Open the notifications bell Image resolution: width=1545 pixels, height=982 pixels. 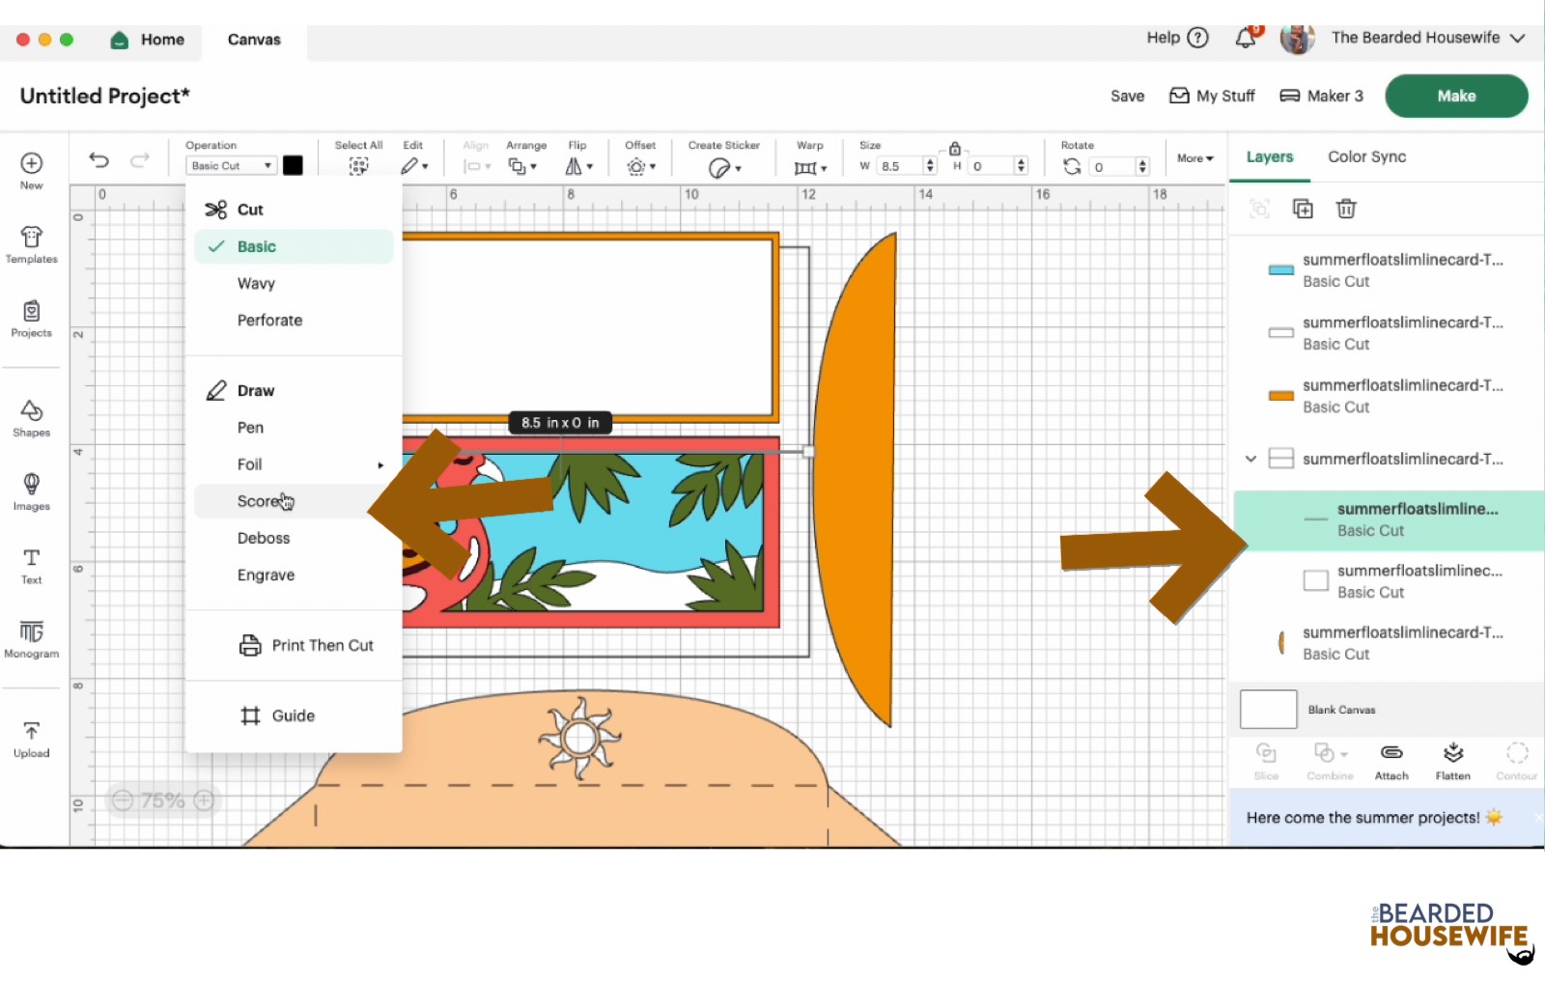(1247, 38)
